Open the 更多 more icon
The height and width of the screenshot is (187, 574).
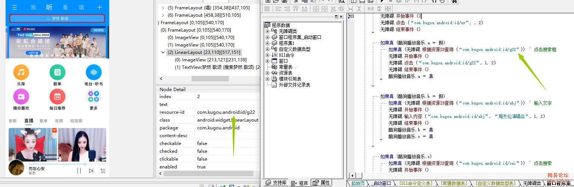coord(94,97)
